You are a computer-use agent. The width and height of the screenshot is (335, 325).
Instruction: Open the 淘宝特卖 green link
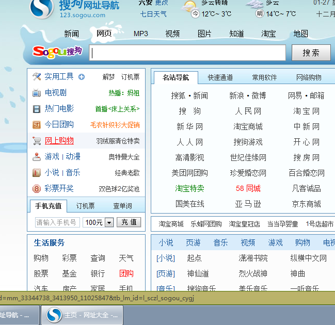[189, 188]
